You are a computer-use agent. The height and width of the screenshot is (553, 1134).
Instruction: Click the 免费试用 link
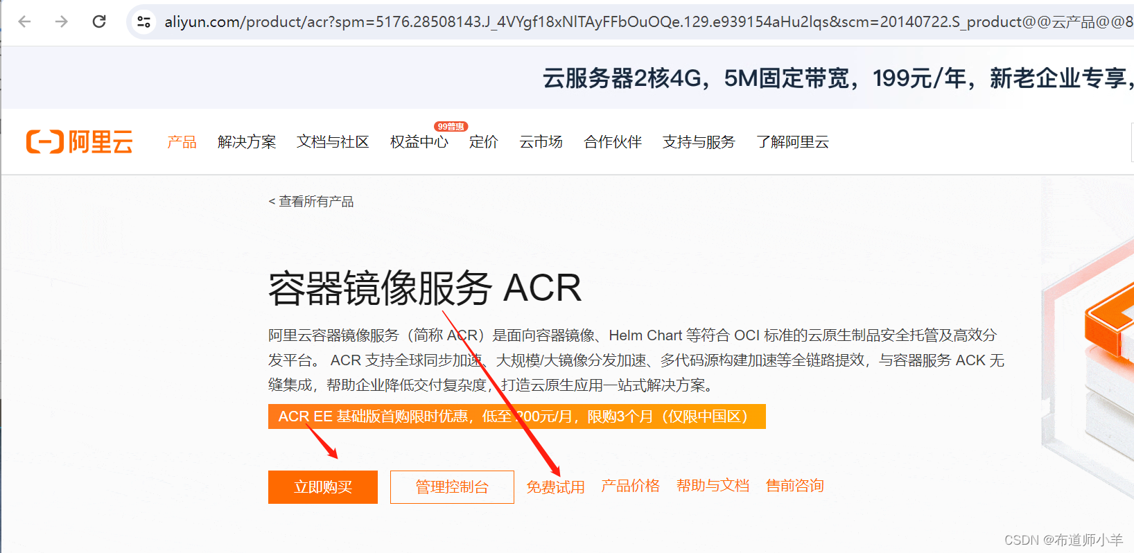[555, 487]
